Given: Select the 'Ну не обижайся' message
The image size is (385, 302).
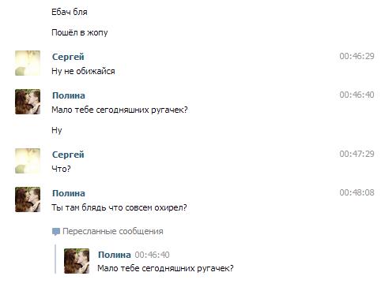Looking at the screenshot, I should pos(83,71).
